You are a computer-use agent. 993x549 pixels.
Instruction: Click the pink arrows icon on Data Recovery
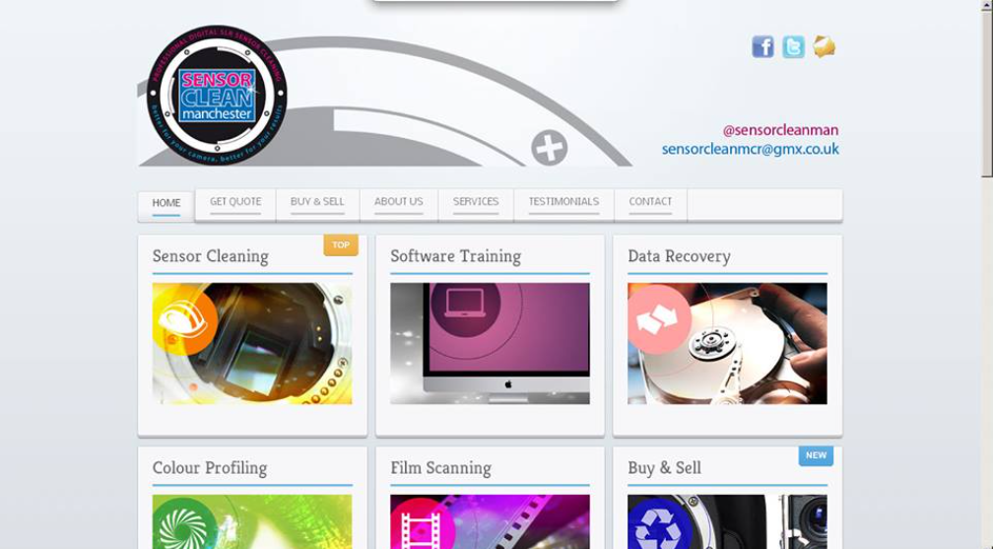[x=659, y=319]
